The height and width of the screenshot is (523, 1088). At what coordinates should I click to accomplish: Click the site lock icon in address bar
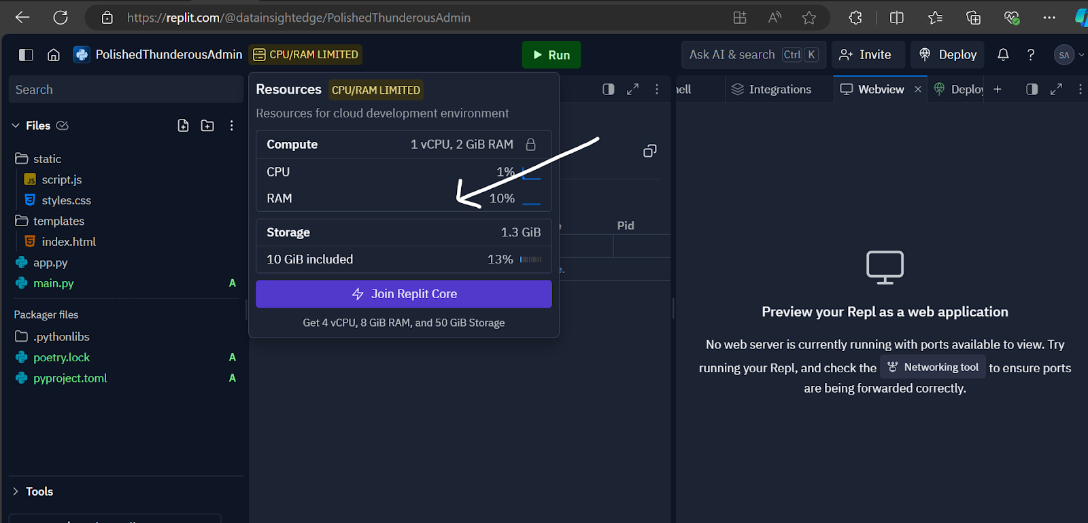107,18
